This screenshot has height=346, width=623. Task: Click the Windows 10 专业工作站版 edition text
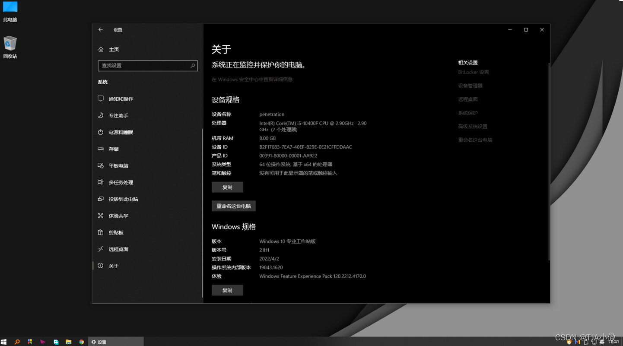pos(287,241)
